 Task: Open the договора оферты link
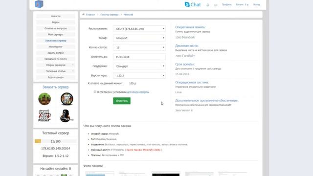tap(138, 92)
